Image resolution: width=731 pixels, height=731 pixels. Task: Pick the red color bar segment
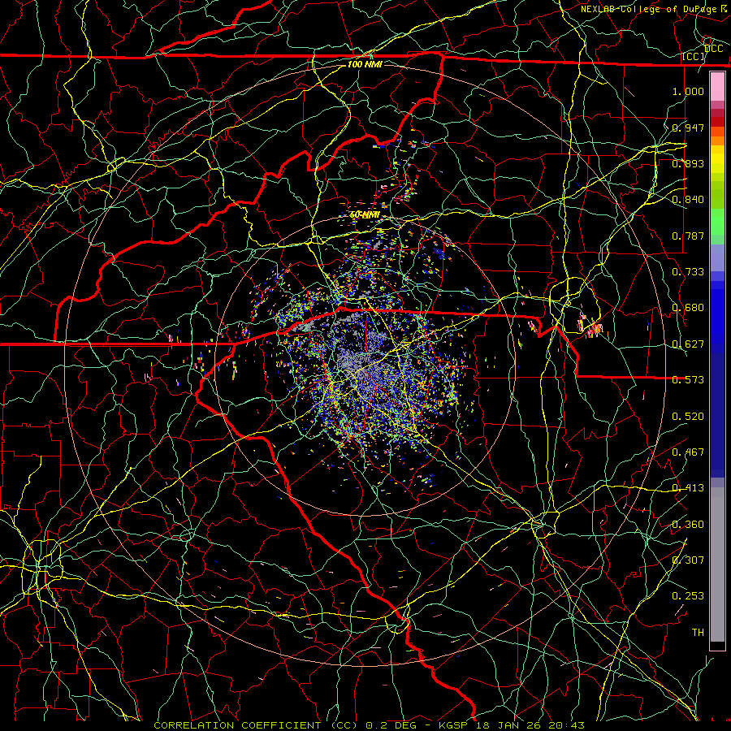pos(717,122)
